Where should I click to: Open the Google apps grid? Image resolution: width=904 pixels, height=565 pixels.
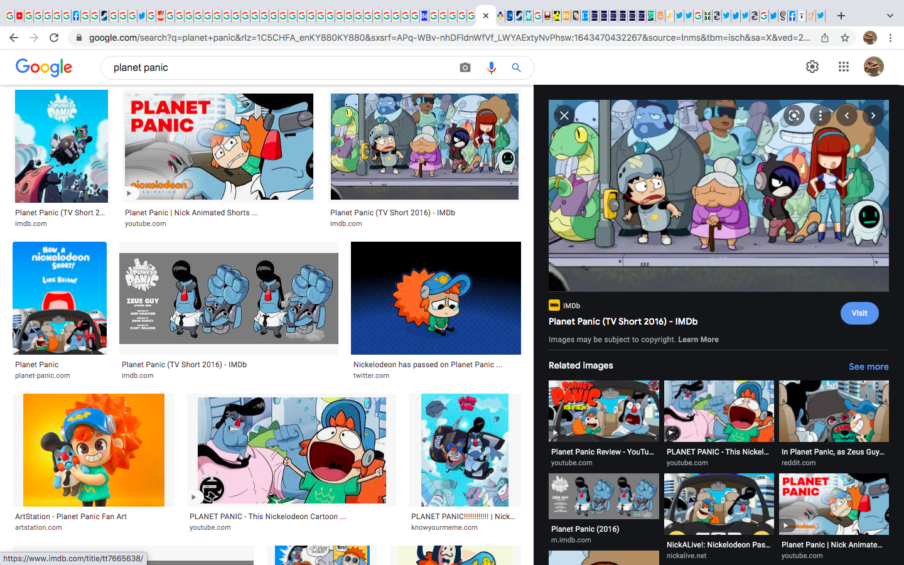tap(844, 67)
